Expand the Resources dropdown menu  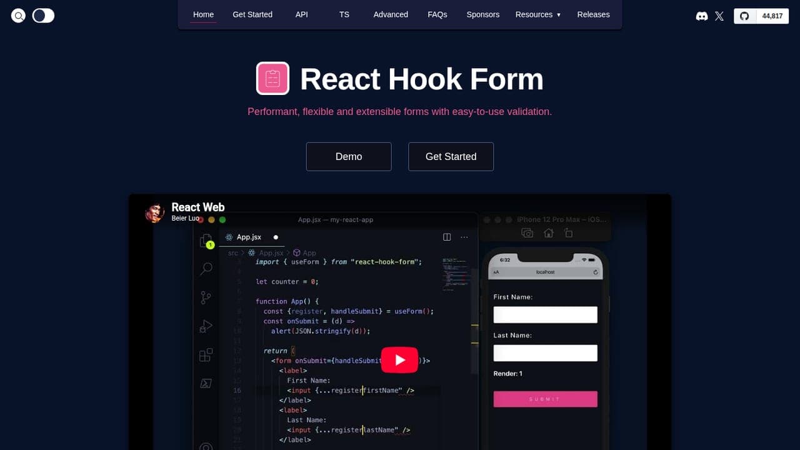538,14
